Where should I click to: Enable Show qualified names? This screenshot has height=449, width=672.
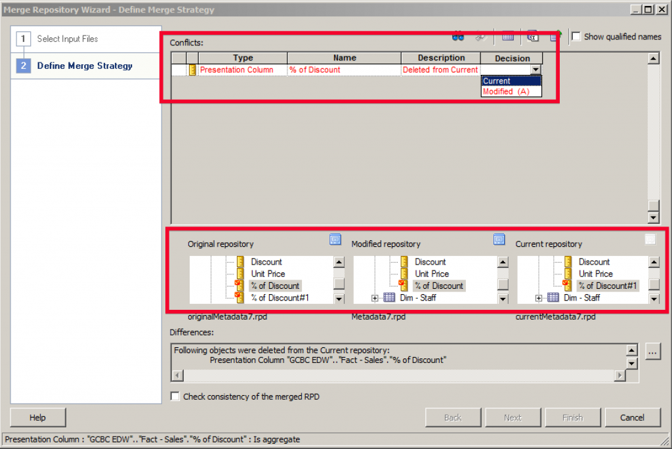[x=576, y=37]
